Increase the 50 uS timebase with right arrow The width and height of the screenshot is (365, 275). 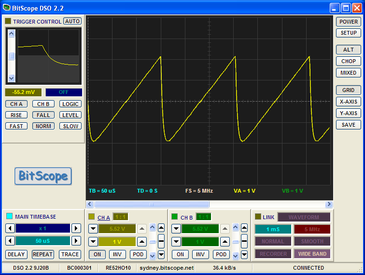(76, 241)
